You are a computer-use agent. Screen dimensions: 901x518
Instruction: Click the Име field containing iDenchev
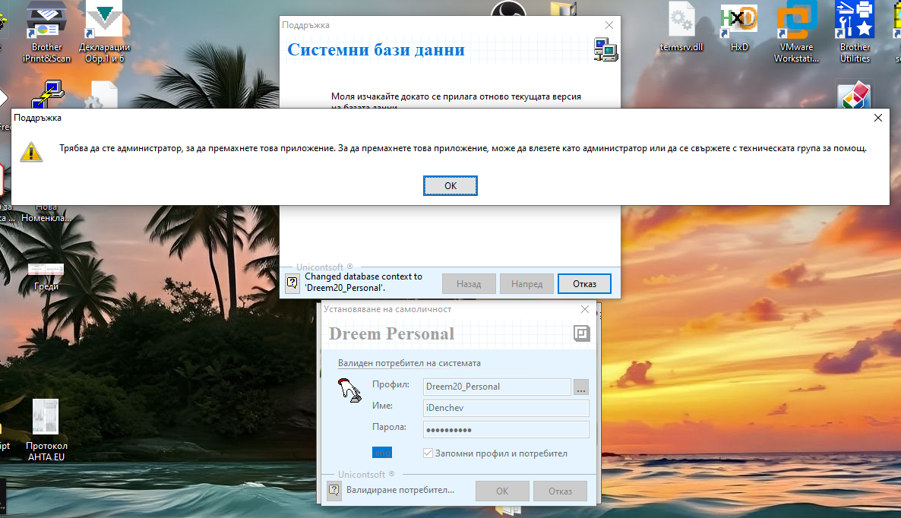coord(506,408)
